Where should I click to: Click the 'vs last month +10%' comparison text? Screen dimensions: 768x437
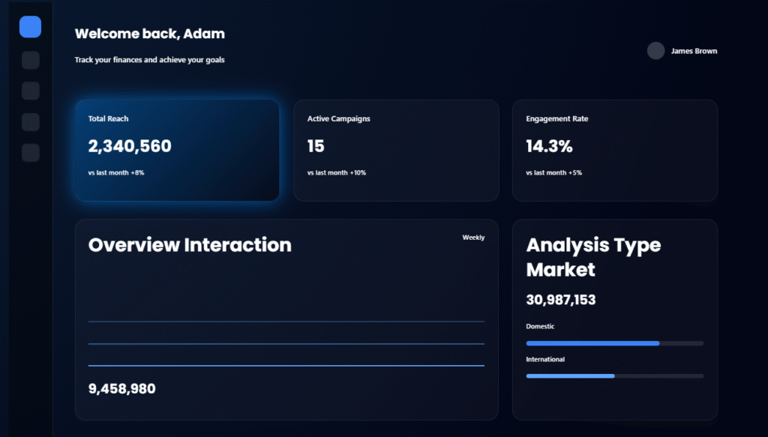pyautogui.click(x=337, y=173)
